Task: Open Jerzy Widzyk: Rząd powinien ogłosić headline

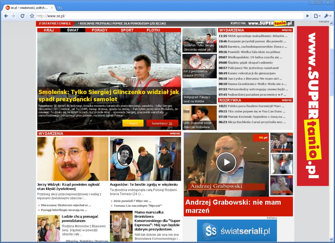Action: coord(68,187)
